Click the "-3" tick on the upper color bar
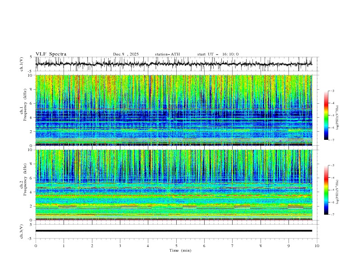The height and width of the screenshot is (276, 357). [332, 91]
